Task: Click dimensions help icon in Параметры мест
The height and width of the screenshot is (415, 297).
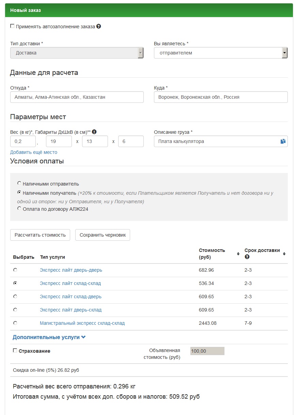Action: (x=94, y=132)
